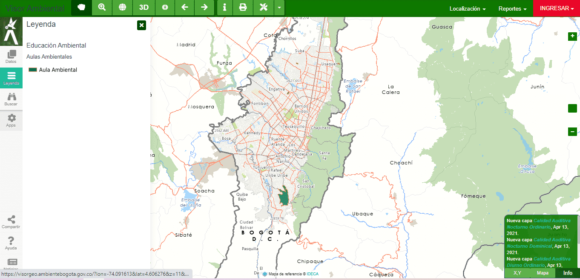This screenshot has height=280, width=580.
Task: Click the INGRESAR login button
Action: 556,8
